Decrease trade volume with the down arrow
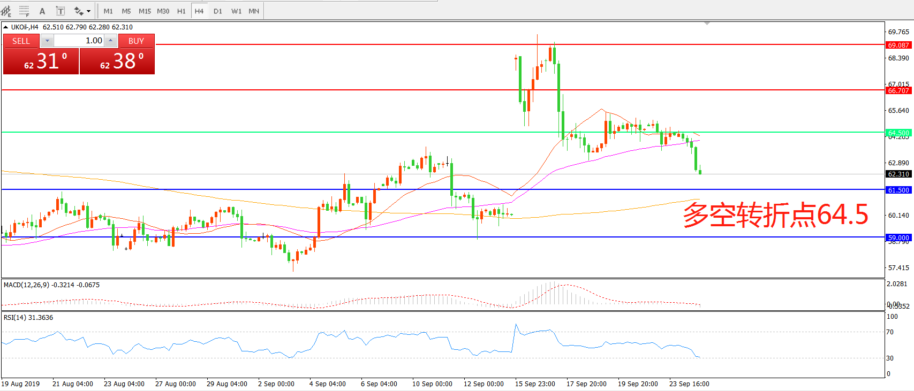This screenshot has height=391, width=914. tap(47, 41)
